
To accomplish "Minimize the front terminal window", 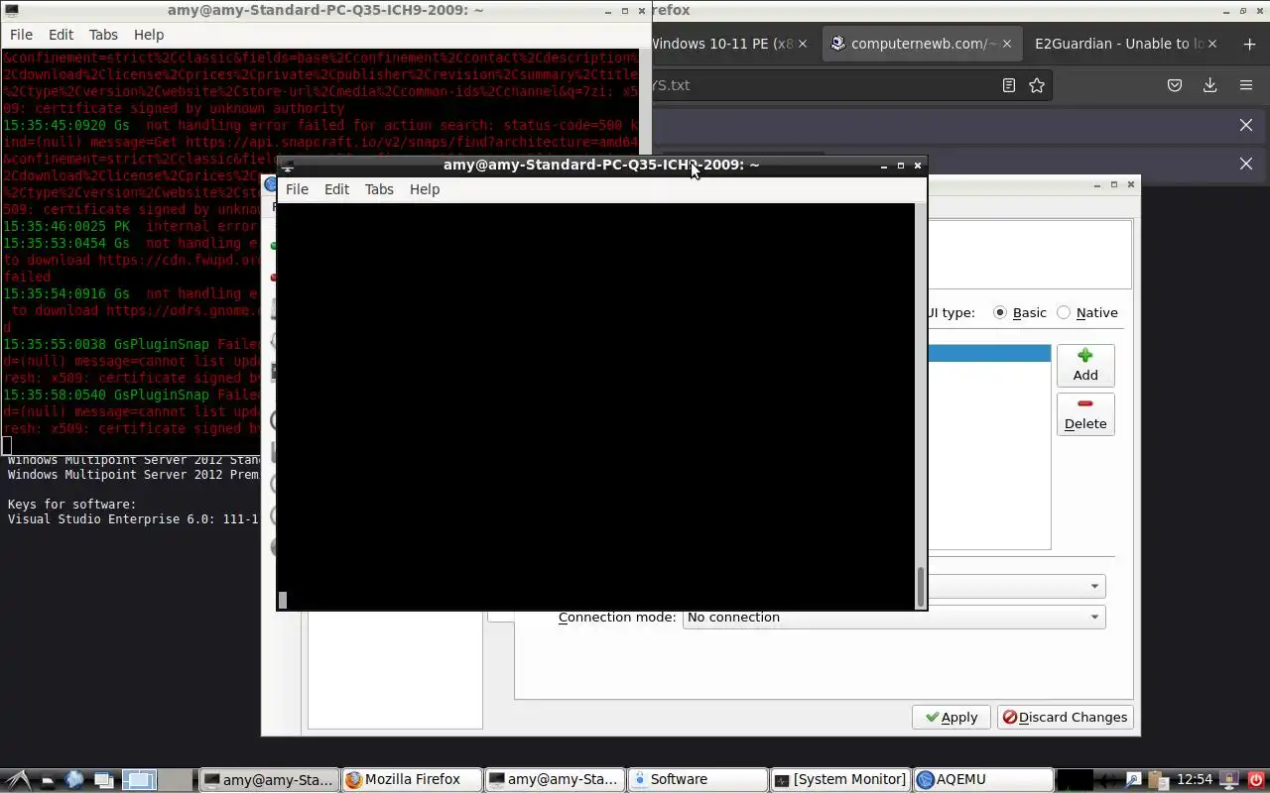I will [x=883, y=166].
